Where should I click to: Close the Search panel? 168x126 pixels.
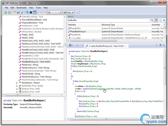[x=165, y=17]
